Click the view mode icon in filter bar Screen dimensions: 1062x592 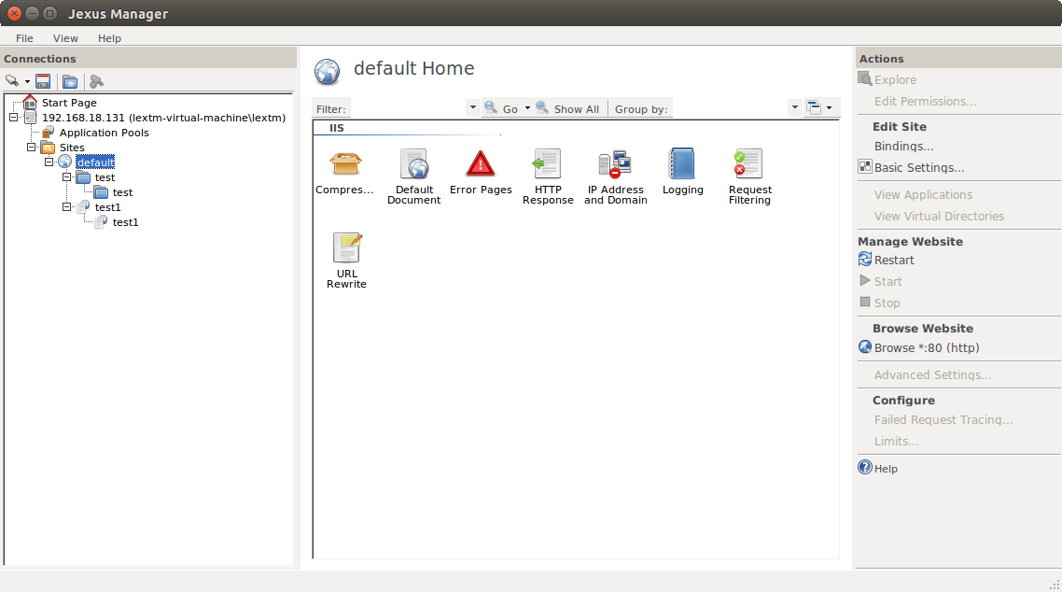click(x=814, y=107)
